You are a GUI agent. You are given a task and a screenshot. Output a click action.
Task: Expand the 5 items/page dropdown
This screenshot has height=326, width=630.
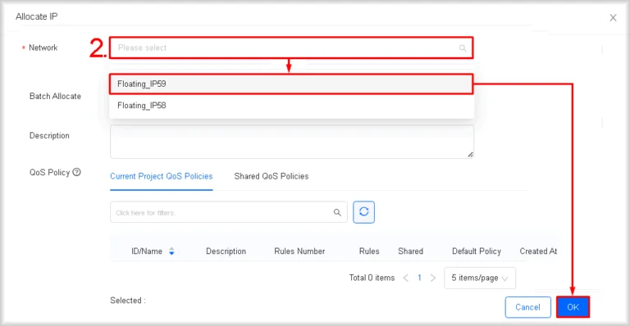[480, 278]
